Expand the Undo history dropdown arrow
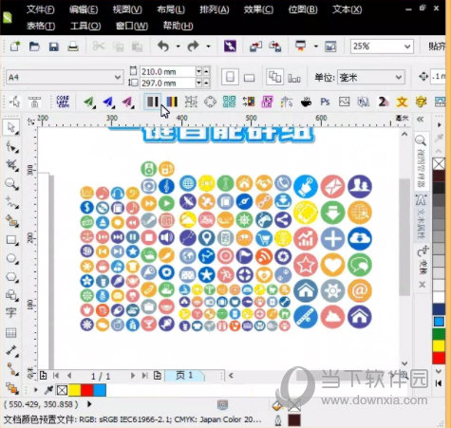Viewport: 451px width, 428px height. point(178,47)
